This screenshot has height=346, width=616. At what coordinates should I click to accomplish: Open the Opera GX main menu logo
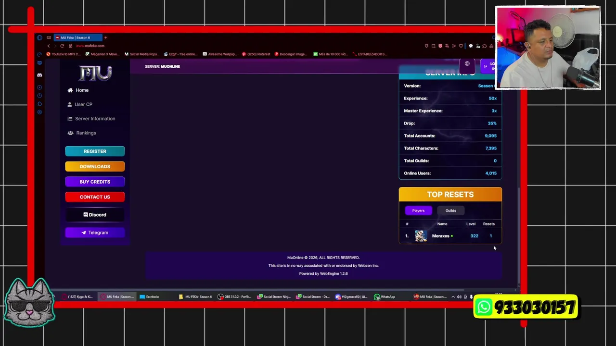[39, 37]
